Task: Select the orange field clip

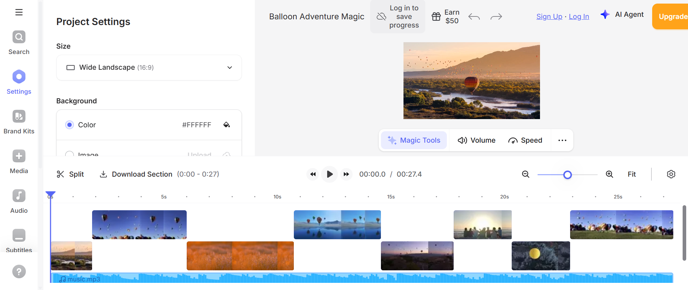Action: click(x=240, y=256)
